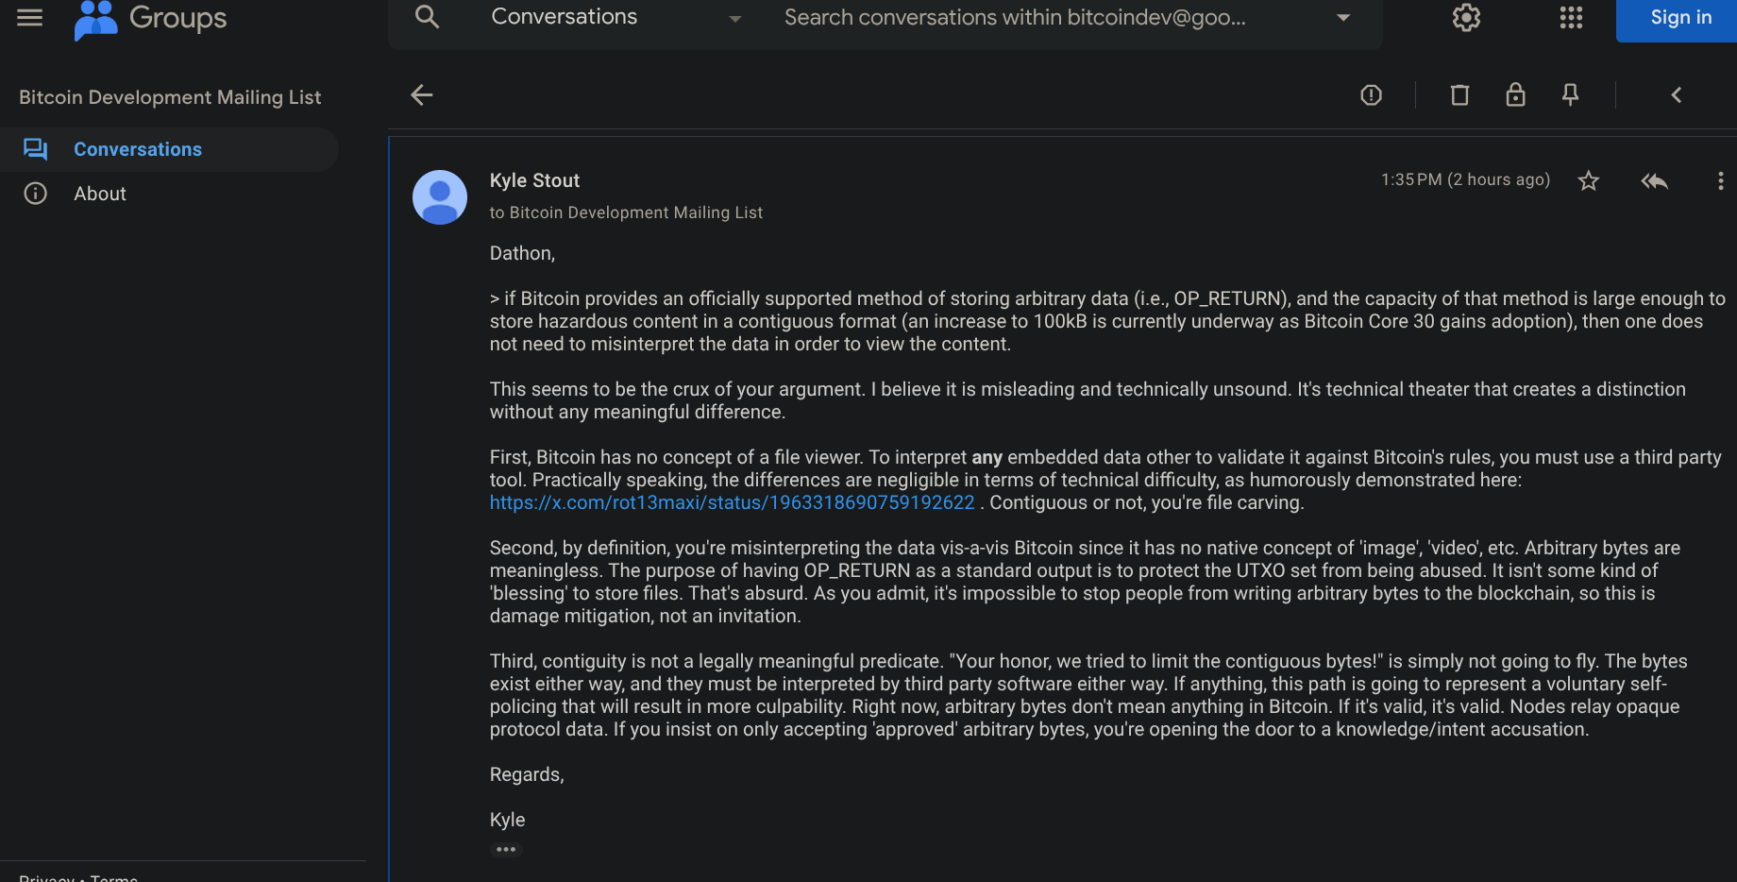Open the settings gear
Image resolution: width=1737 pixels, height=882 pixels.
click(1466, 18)
